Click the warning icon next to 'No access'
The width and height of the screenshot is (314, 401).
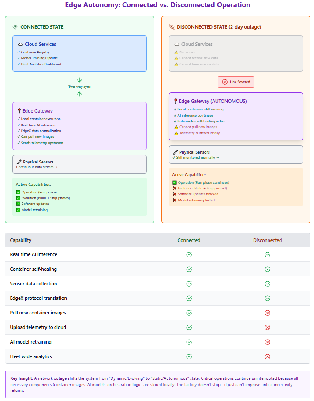coord(176,52)
